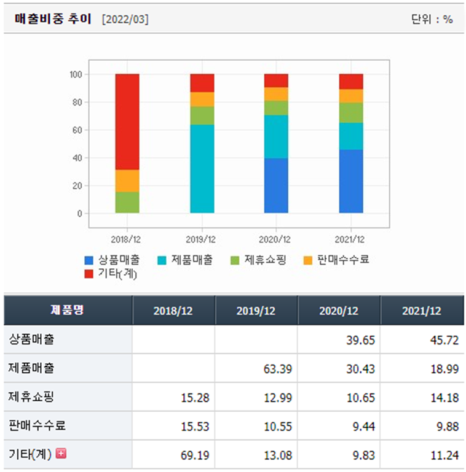Click the green segment of 2019/12 bar

point(202,116)
